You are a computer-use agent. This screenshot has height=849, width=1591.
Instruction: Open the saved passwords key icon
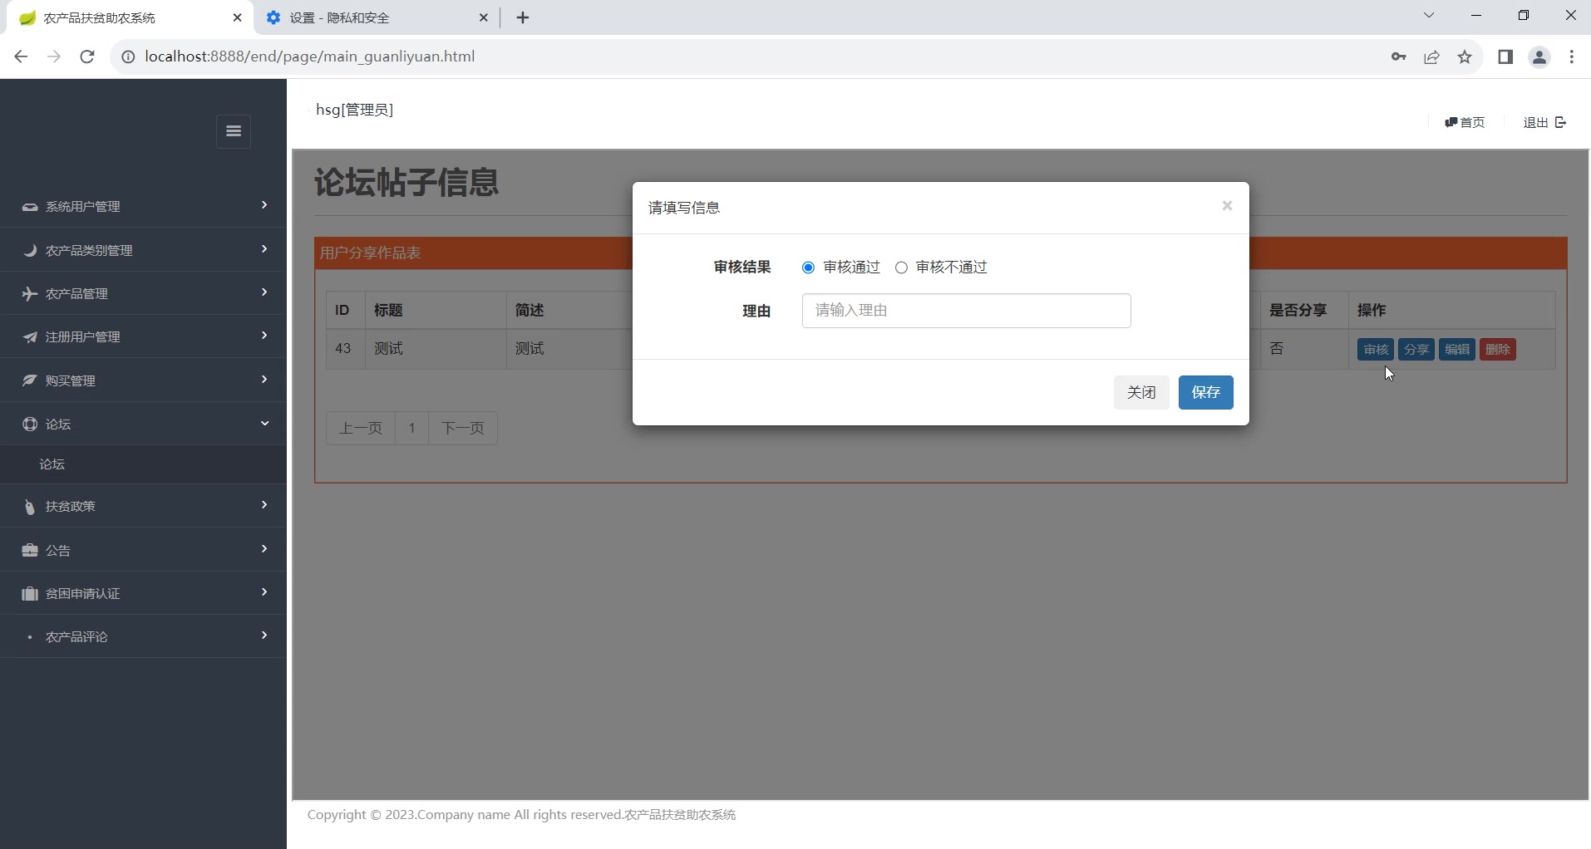pos(1398,56)
